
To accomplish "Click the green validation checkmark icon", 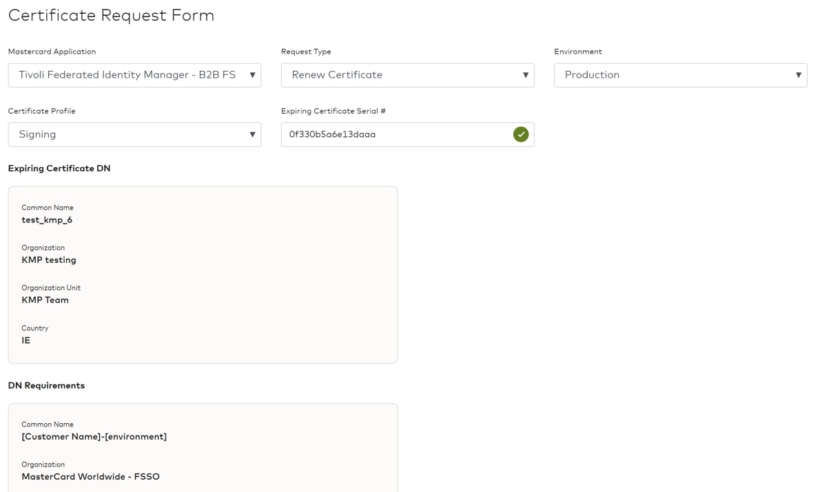I will (x=521, y=135).
